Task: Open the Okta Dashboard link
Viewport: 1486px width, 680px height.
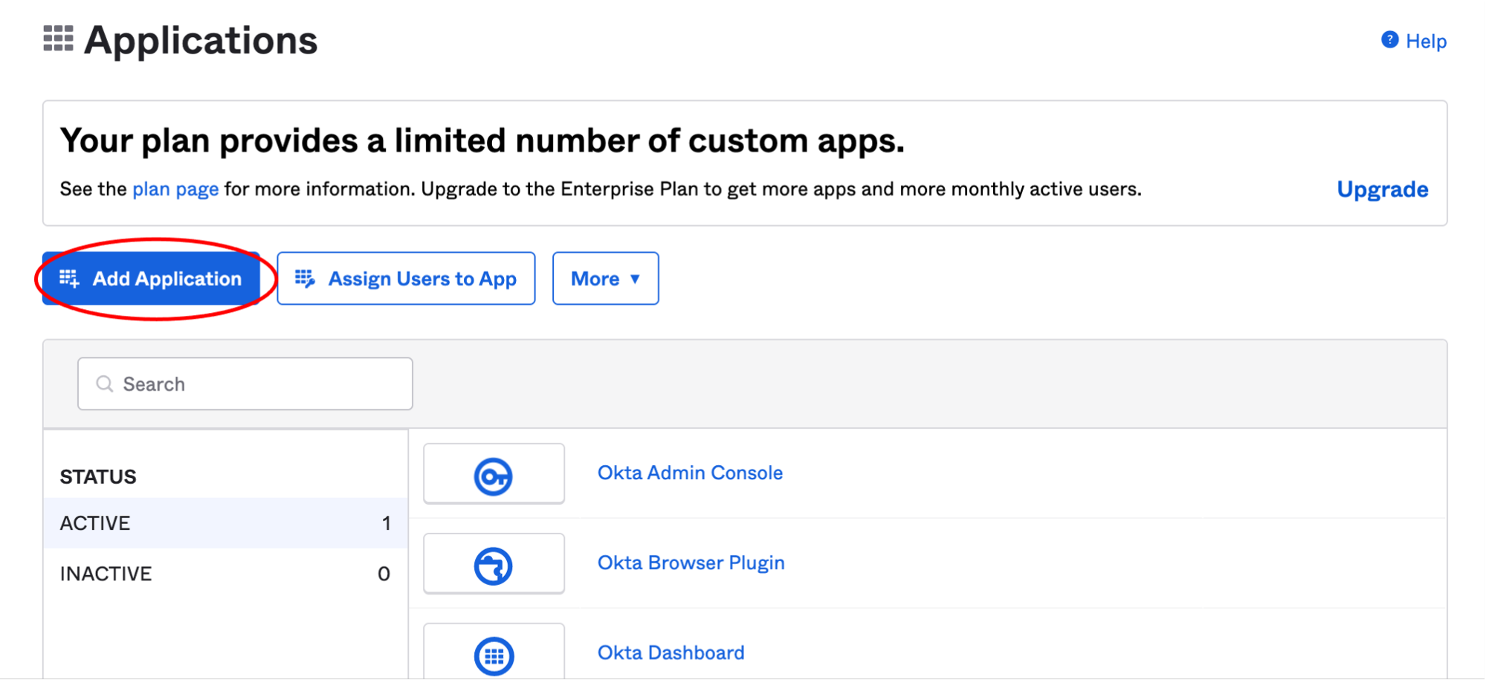Action: click(671, 653)
